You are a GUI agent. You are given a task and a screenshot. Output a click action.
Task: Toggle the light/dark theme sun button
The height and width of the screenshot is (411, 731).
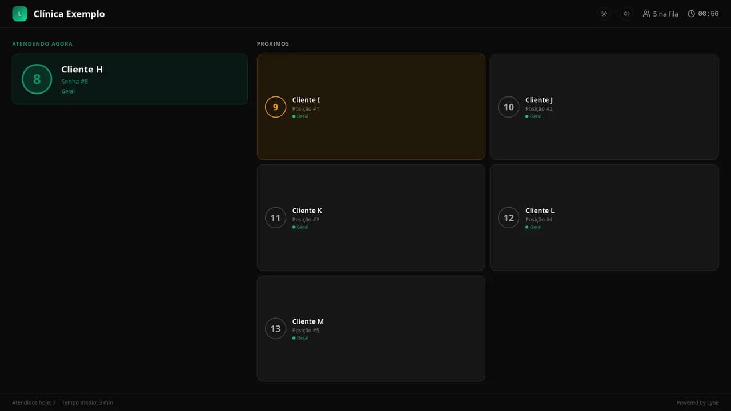click(x=604, y=14)
